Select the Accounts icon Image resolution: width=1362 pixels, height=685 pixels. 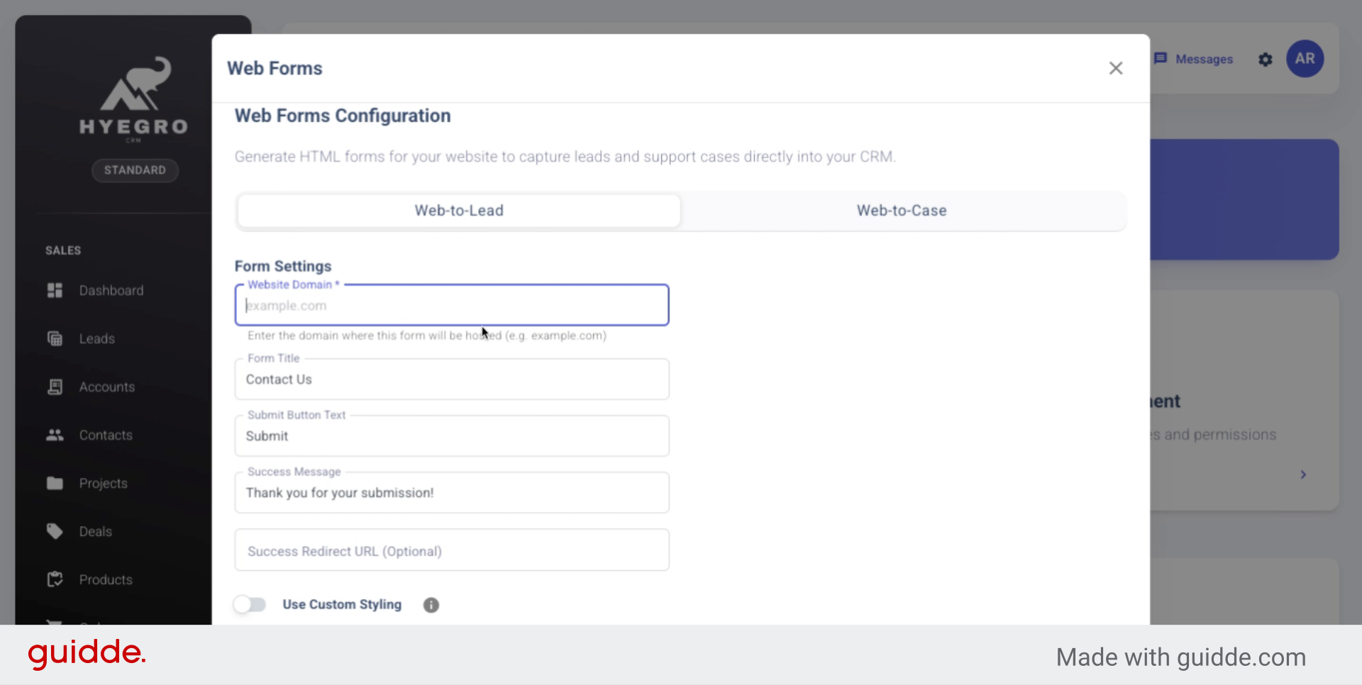55,386
